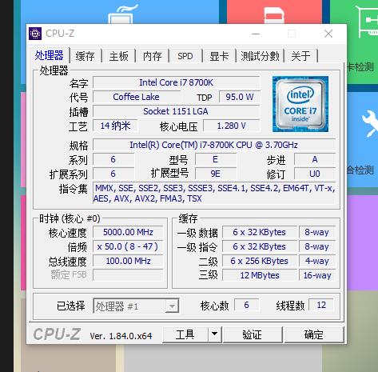Click the U0 revision value
378x372 pixels.
(x=315, y=174)
